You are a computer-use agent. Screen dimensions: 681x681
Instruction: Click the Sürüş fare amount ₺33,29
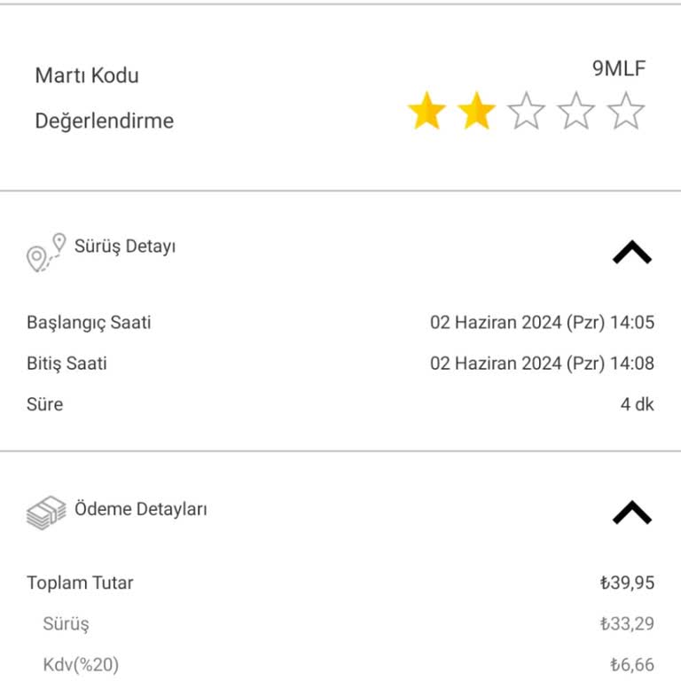(x=626, y=623)
